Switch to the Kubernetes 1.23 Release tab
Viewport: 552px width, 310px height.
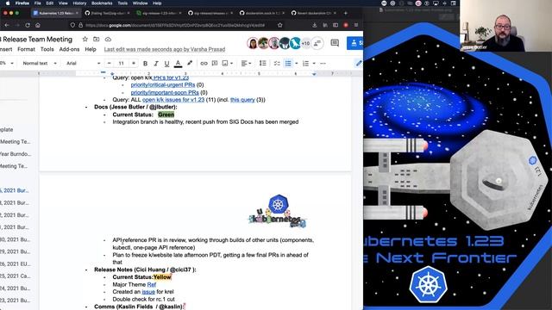pyautogui.click(x=55, y=13)
